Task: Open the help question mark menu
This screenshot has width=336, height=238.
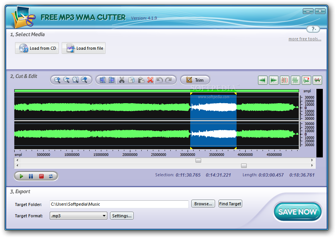Action: (x=313, y=29)
